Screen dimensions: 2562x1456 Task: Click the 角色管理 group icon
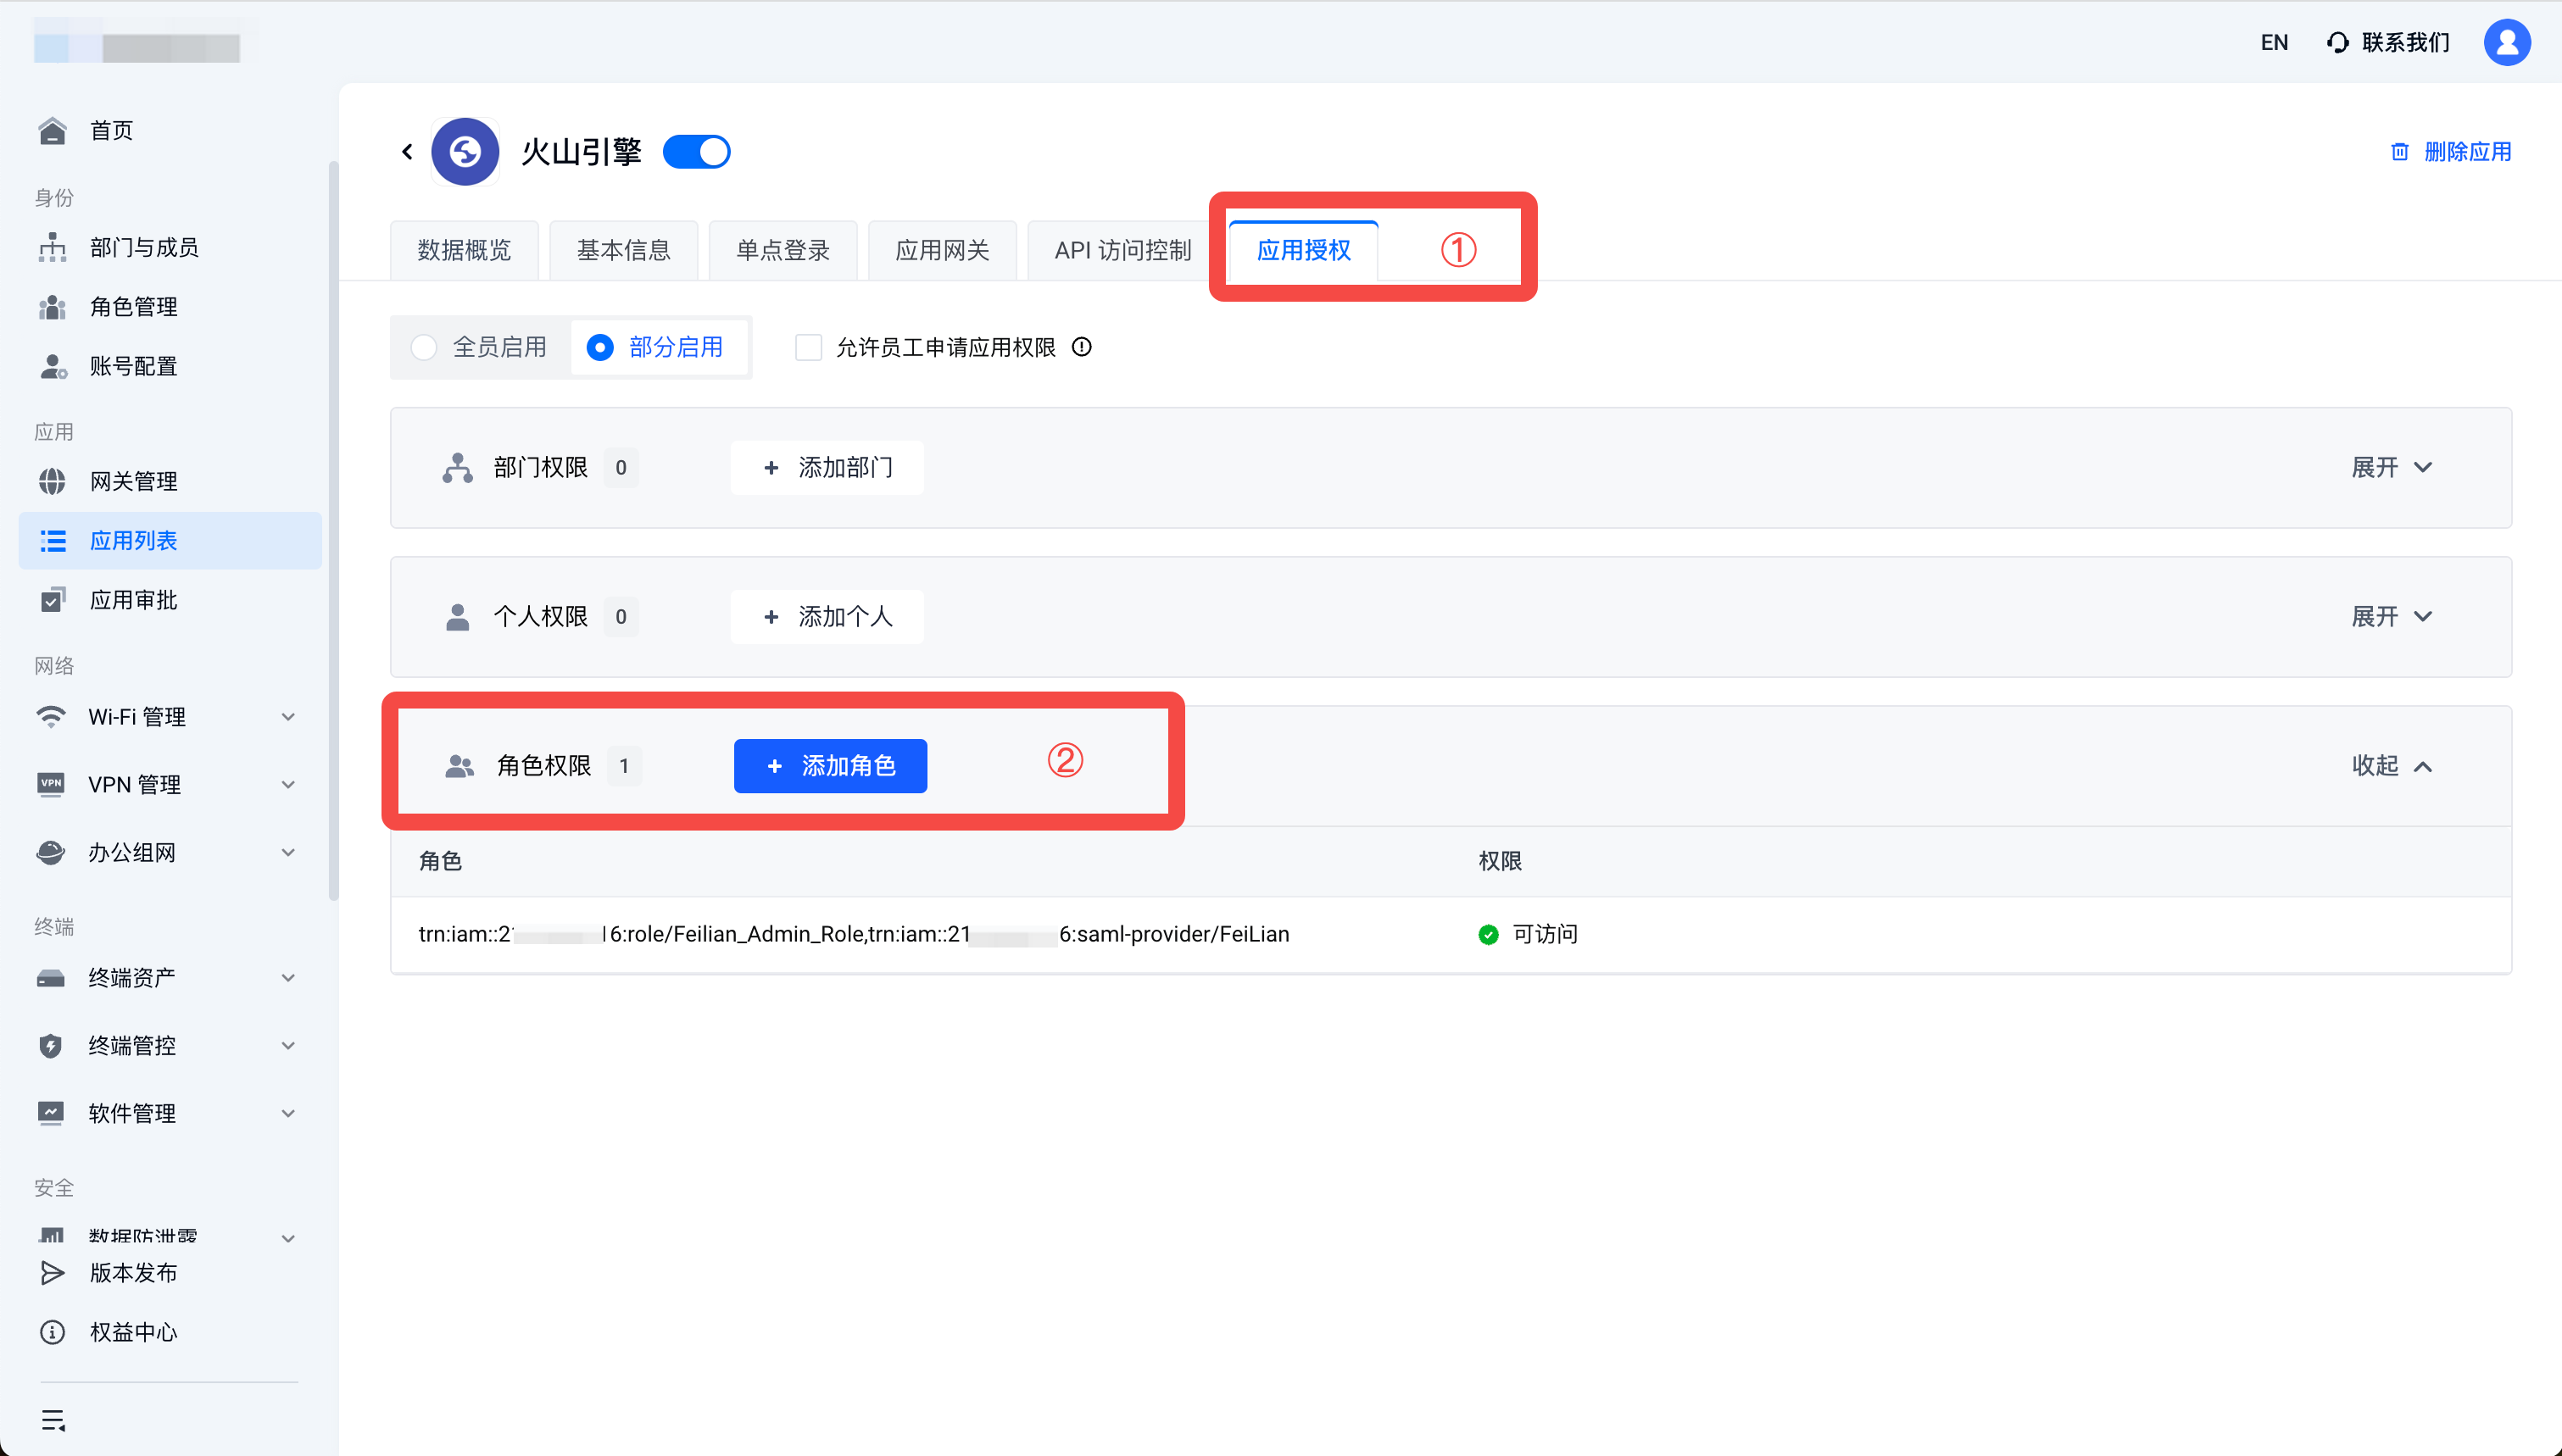[52, 307]
